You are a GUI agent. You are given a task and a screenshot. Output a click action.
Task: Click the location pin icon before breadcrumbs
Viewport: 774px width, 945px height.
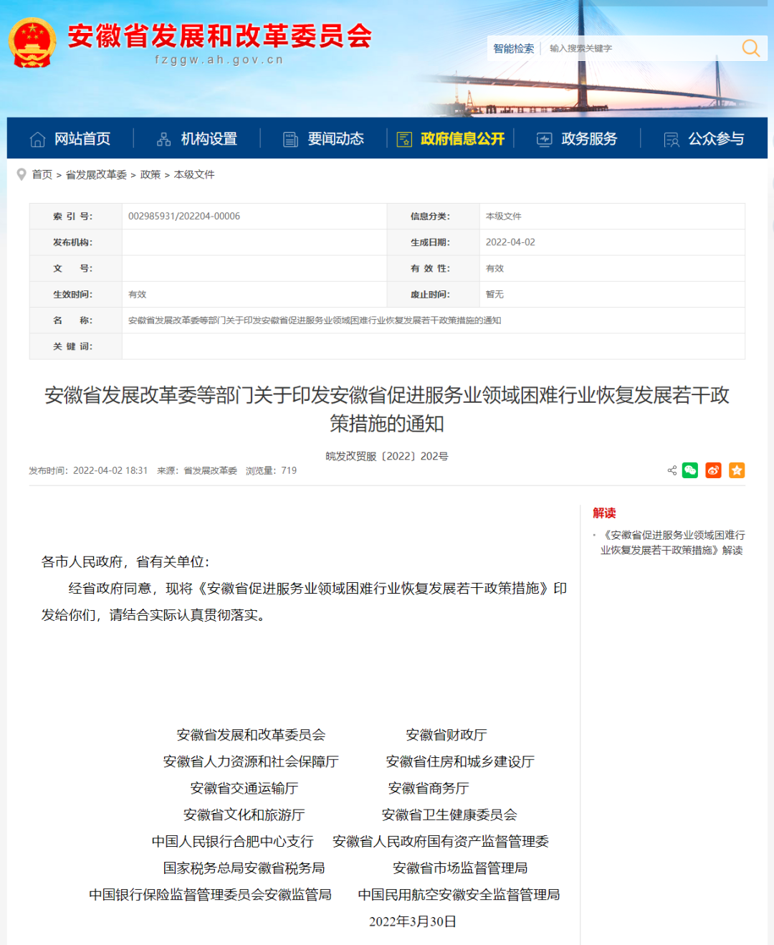(21, 174)
